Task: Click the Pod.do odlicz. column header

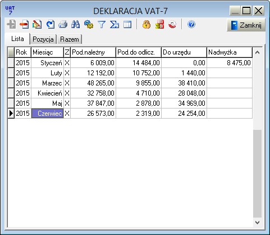Action: (x=139, y=52)
